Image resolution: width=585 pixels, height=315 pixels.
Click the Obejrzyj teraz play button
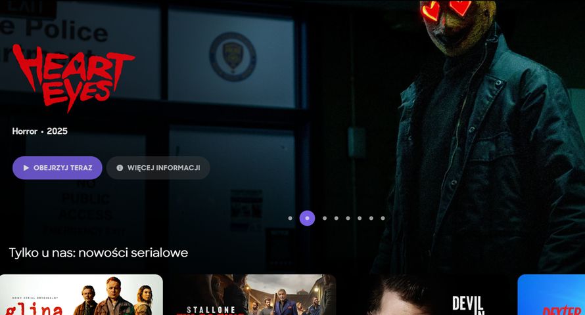coord(57,168)
